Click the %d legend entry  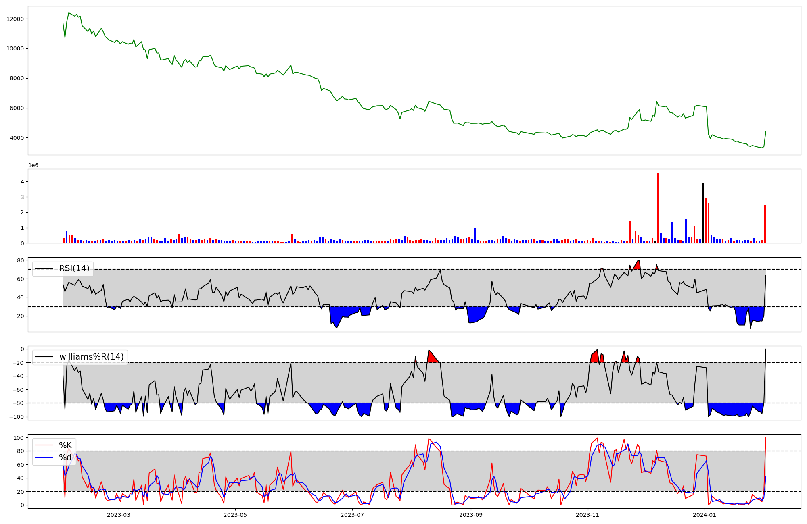pos(65,457)
